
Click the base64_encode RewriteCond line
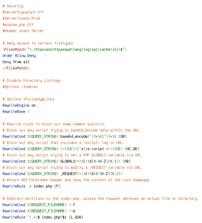[64, 136]
